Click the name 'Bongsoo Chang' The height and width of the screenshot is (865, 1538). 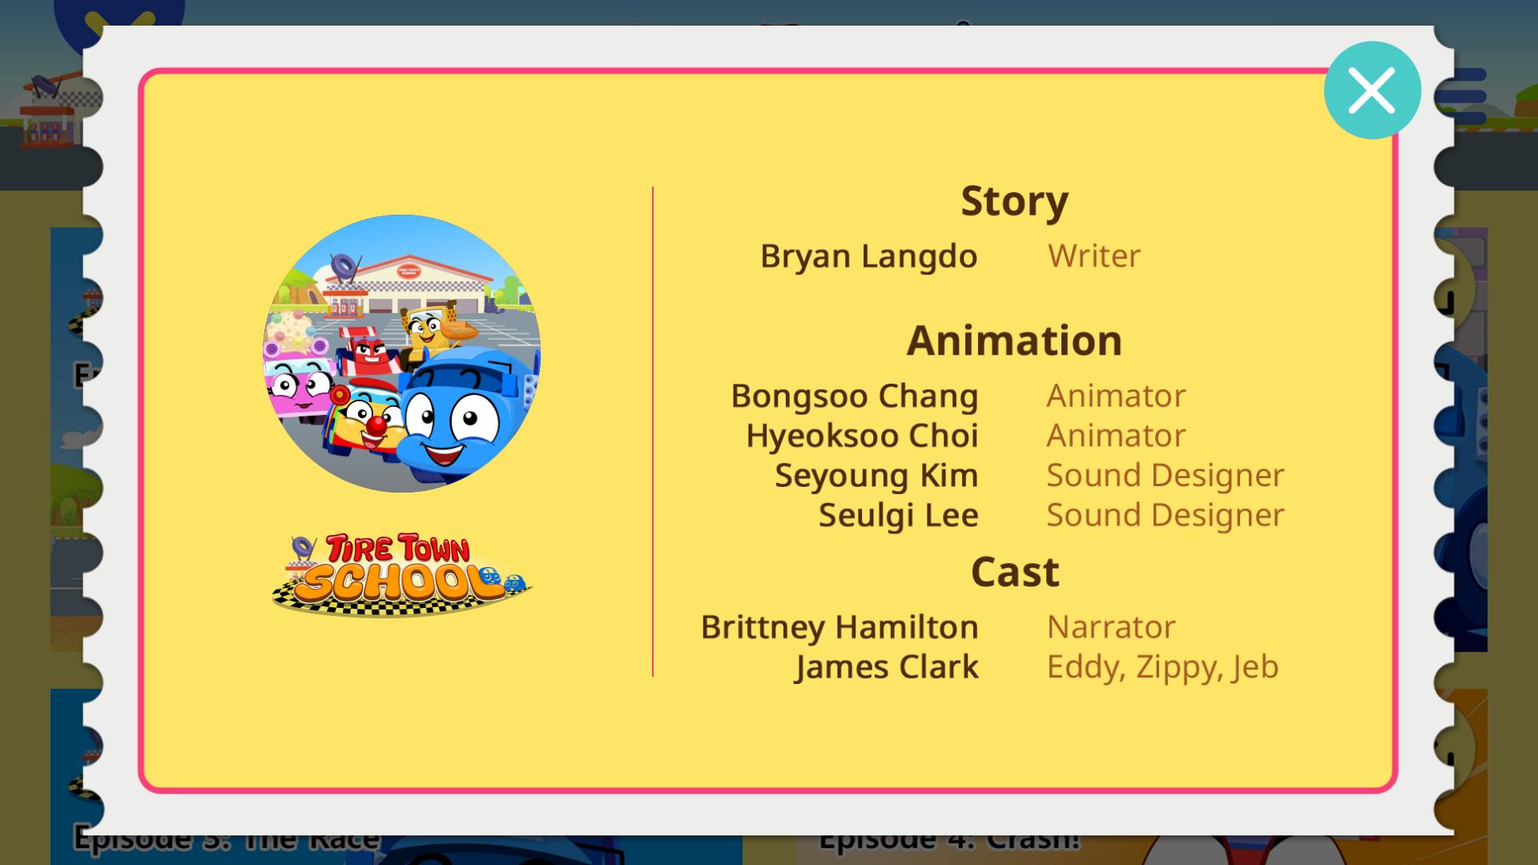point(854,396)
